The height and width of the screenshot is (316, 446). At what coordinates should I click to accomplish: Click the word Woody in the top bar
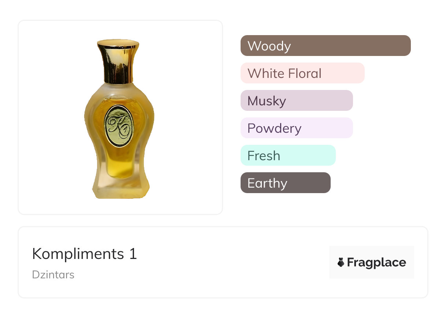point(269,46)
